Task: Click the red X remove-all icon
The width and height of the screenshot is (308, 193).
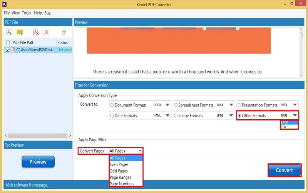Action: pos(47,32)
